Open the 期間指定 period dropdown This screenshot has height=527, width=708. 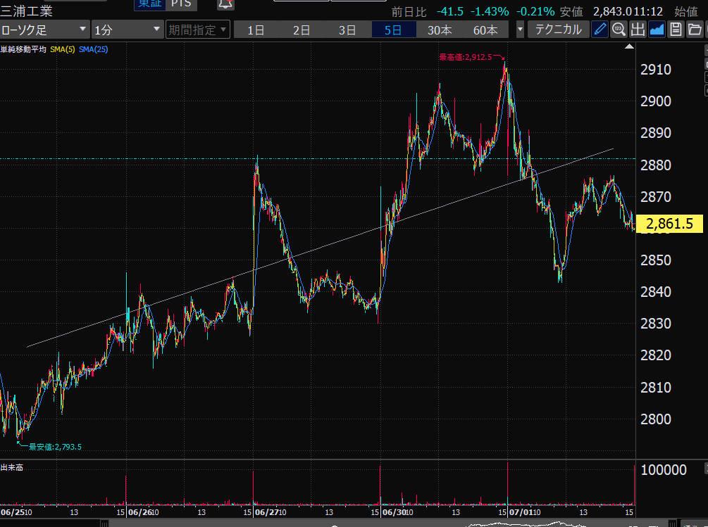(x=198, y=30)
